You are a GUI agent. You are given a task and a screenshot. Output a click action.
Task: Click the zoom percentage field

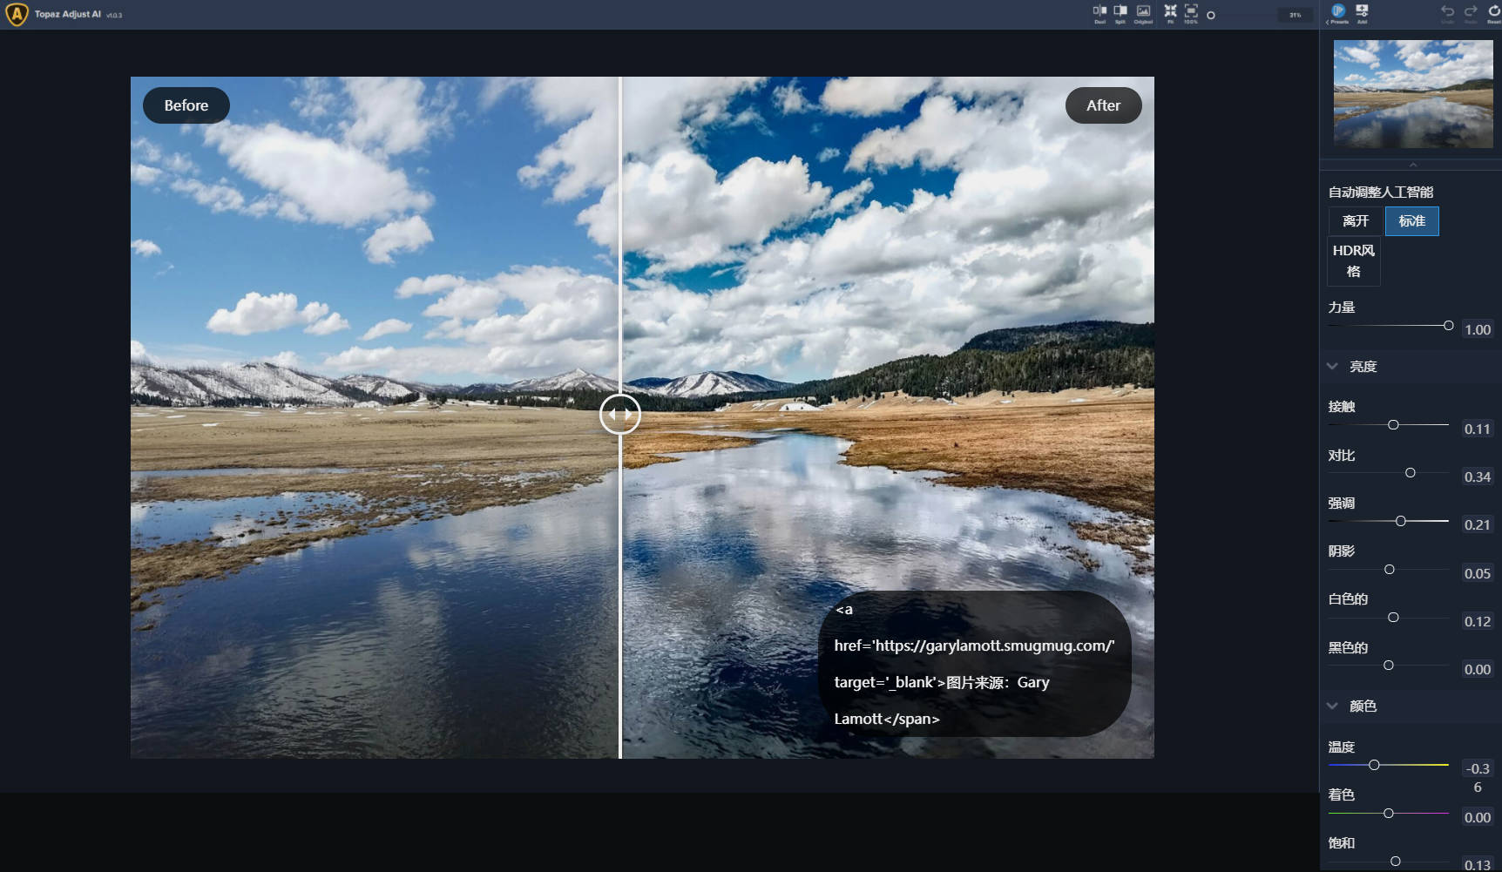(x=1296, y=15)
